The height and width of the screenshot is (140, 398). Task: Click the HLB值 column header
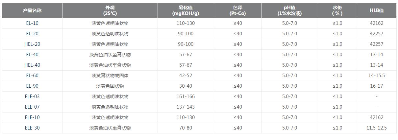coord(377,10)
